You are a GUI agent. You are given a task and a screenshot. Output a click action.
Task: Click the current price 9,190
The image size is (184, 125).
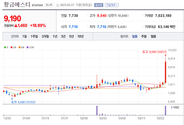[12, 18]
